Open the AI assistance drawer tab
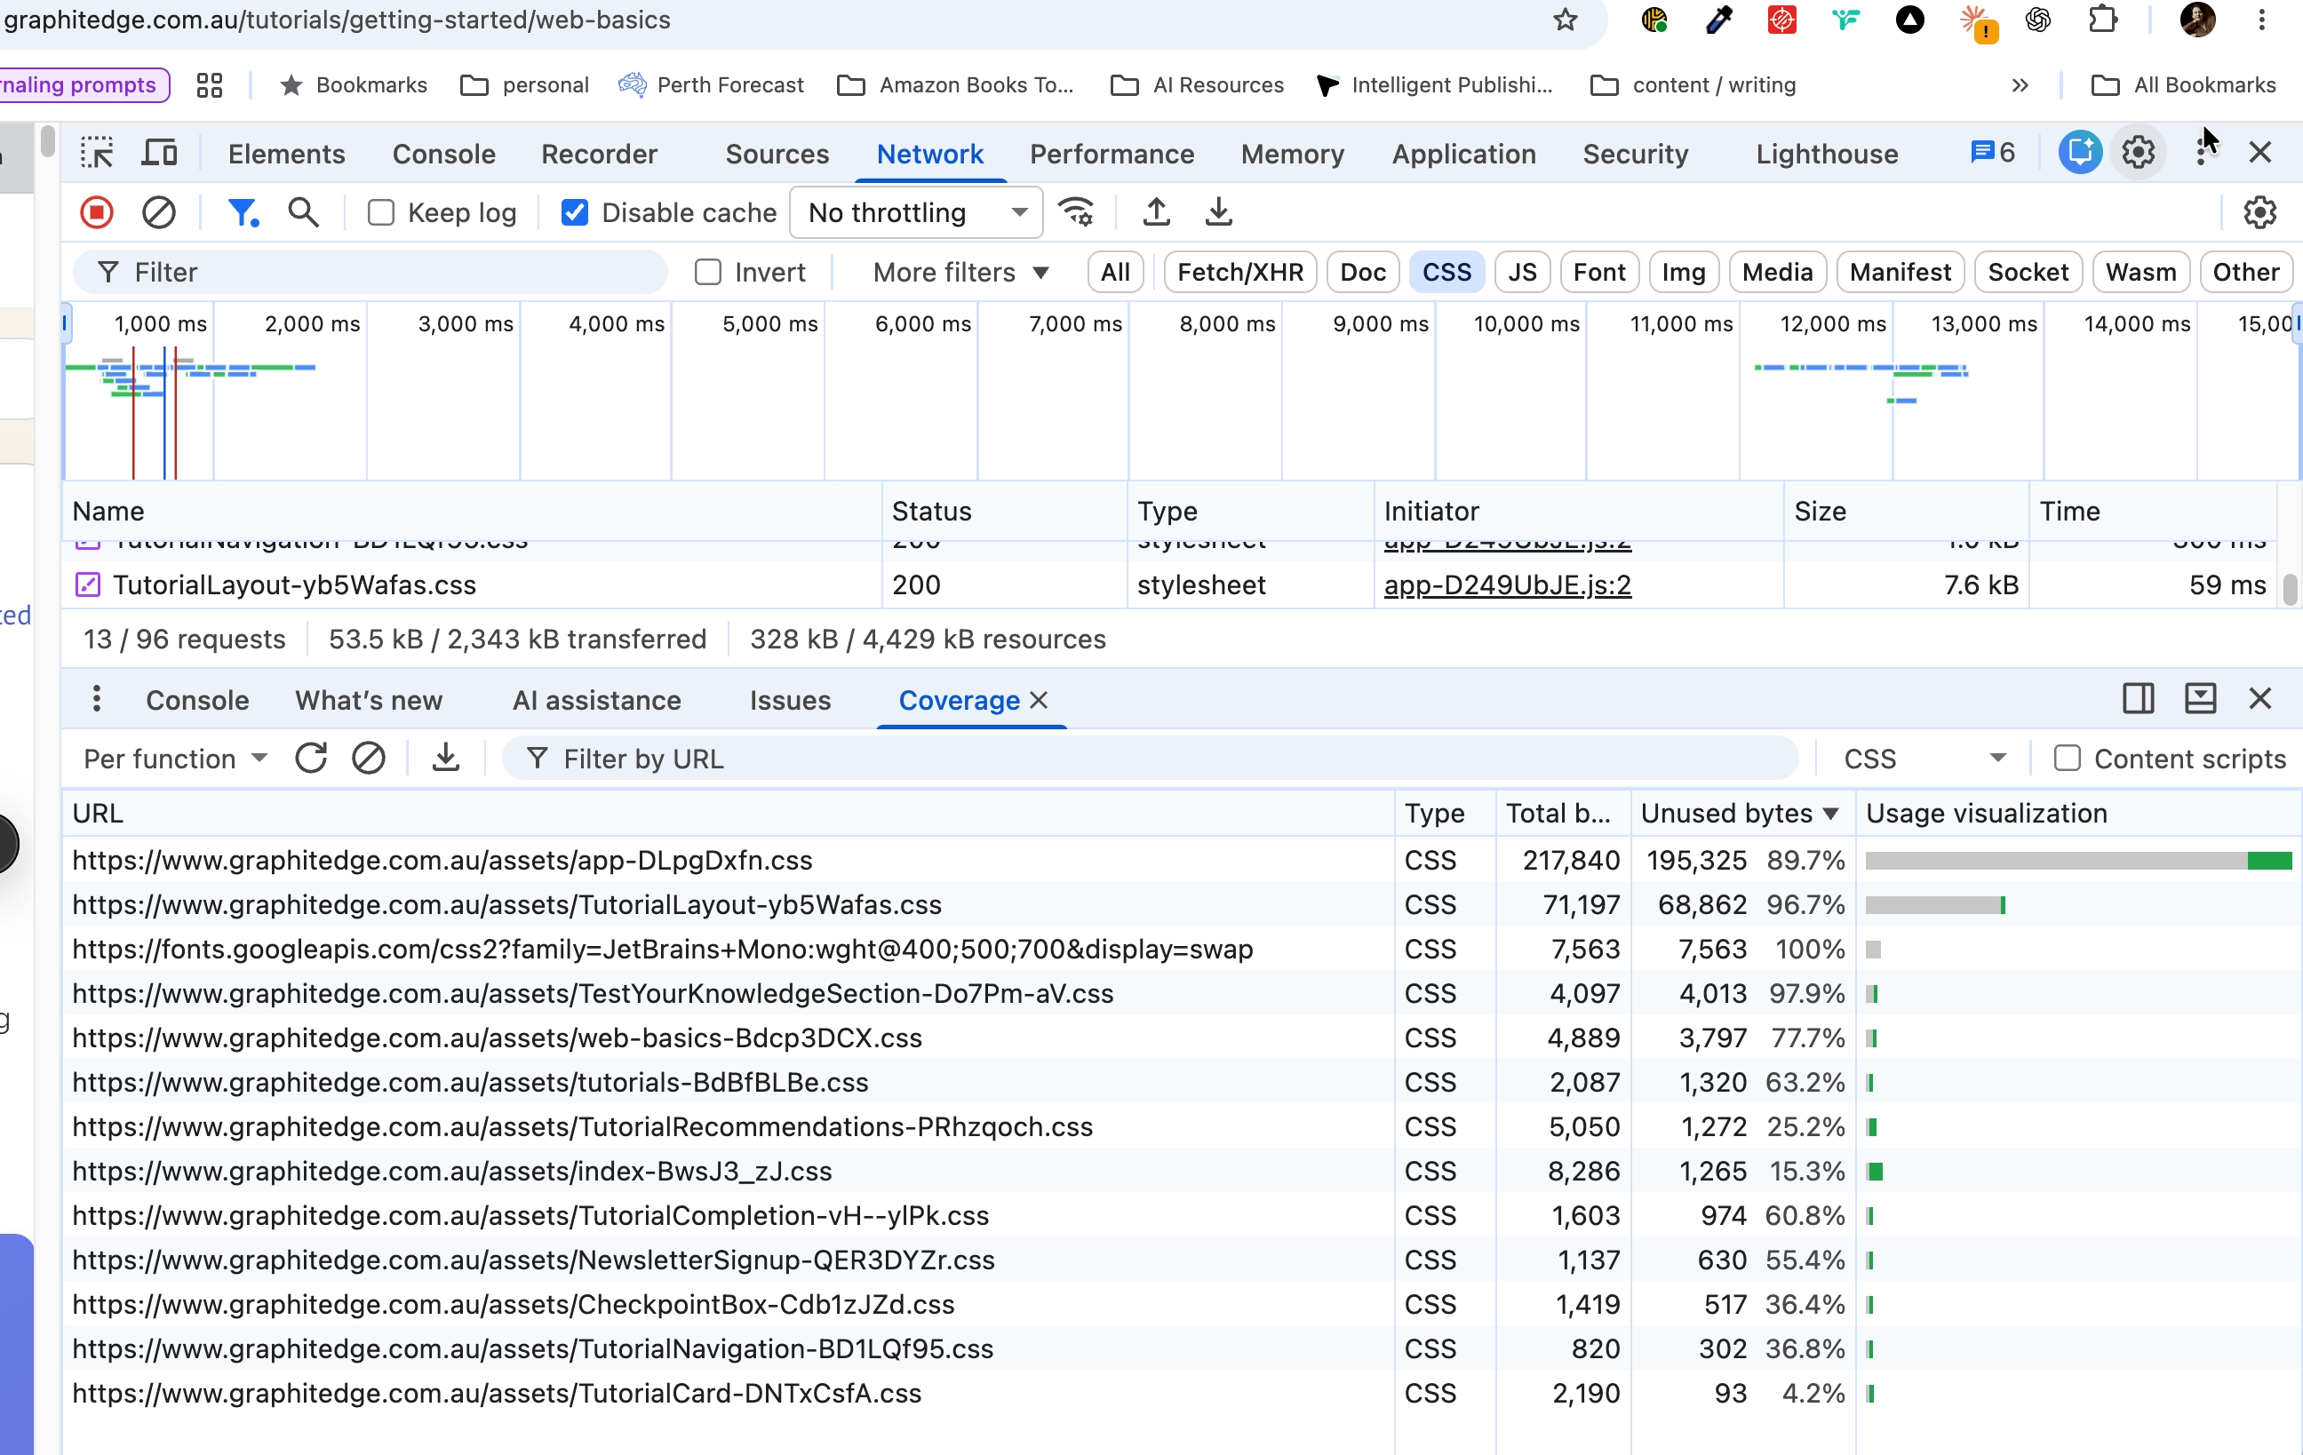 (597, 700)
